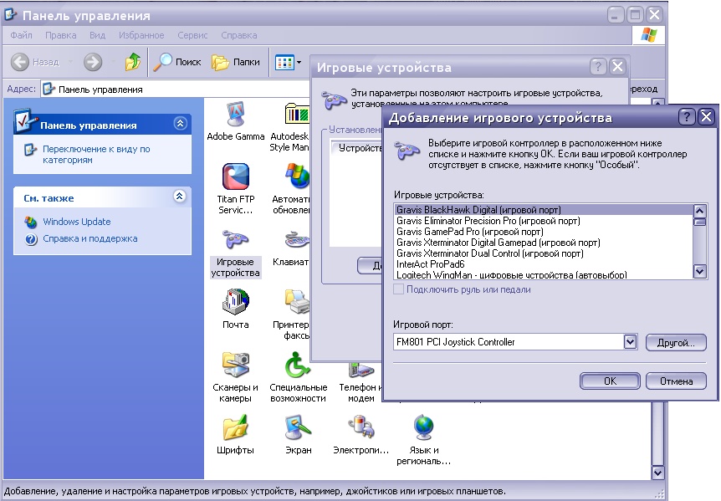Open the Сервис menu
721x501 pixels.
point(192,35)
